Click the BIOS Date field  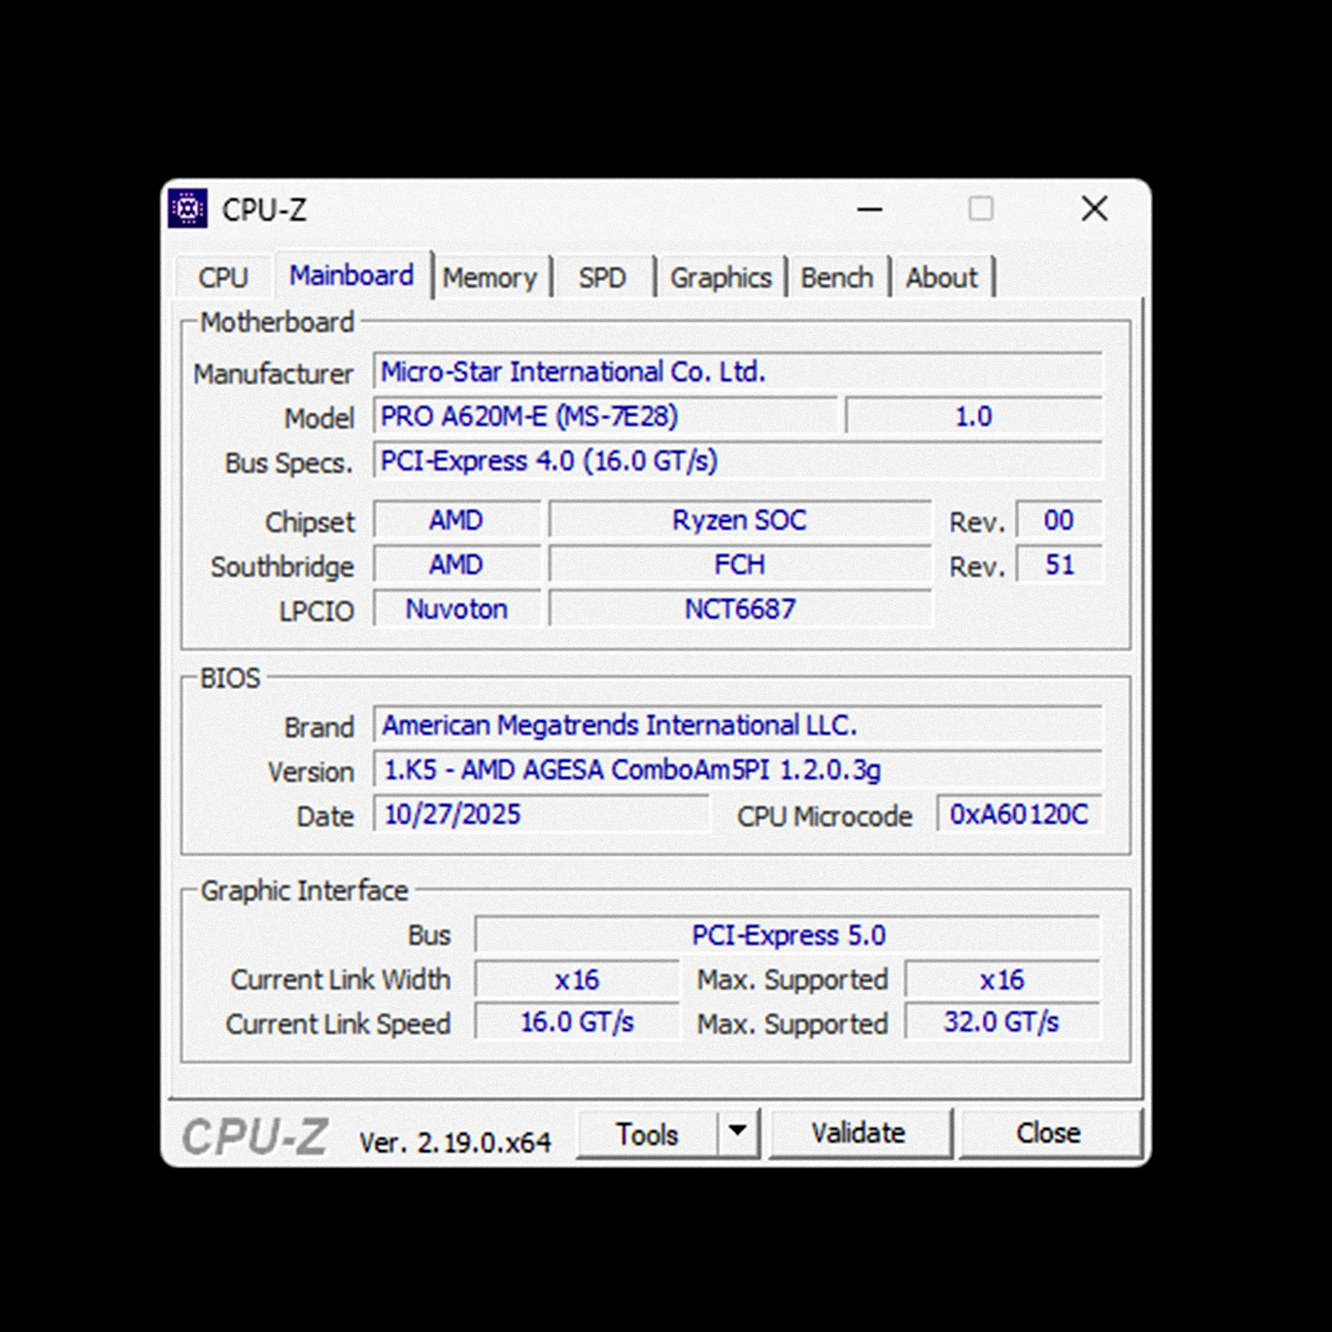pos(541,814)
